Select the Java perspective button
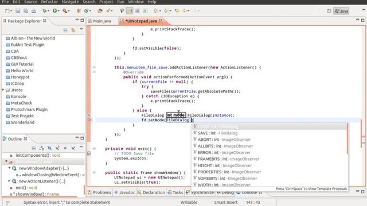367x206 pixels. (x=341, y=11)
